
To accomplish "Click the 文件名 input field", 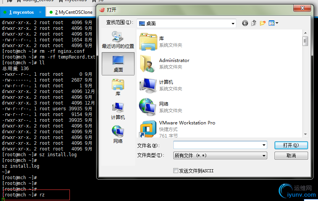I will click(218, 145).
